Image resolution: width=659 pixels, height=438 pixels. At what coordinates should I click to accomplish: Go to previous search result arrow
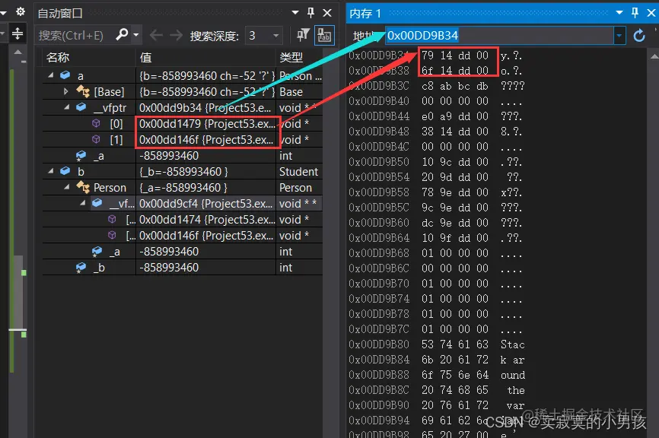pos(156,35)
